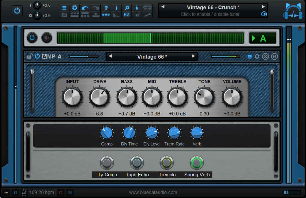Select next amp model after Vintage 66
Image resolution: width=306 pixels, height=198 pixels.
point(193,56)
